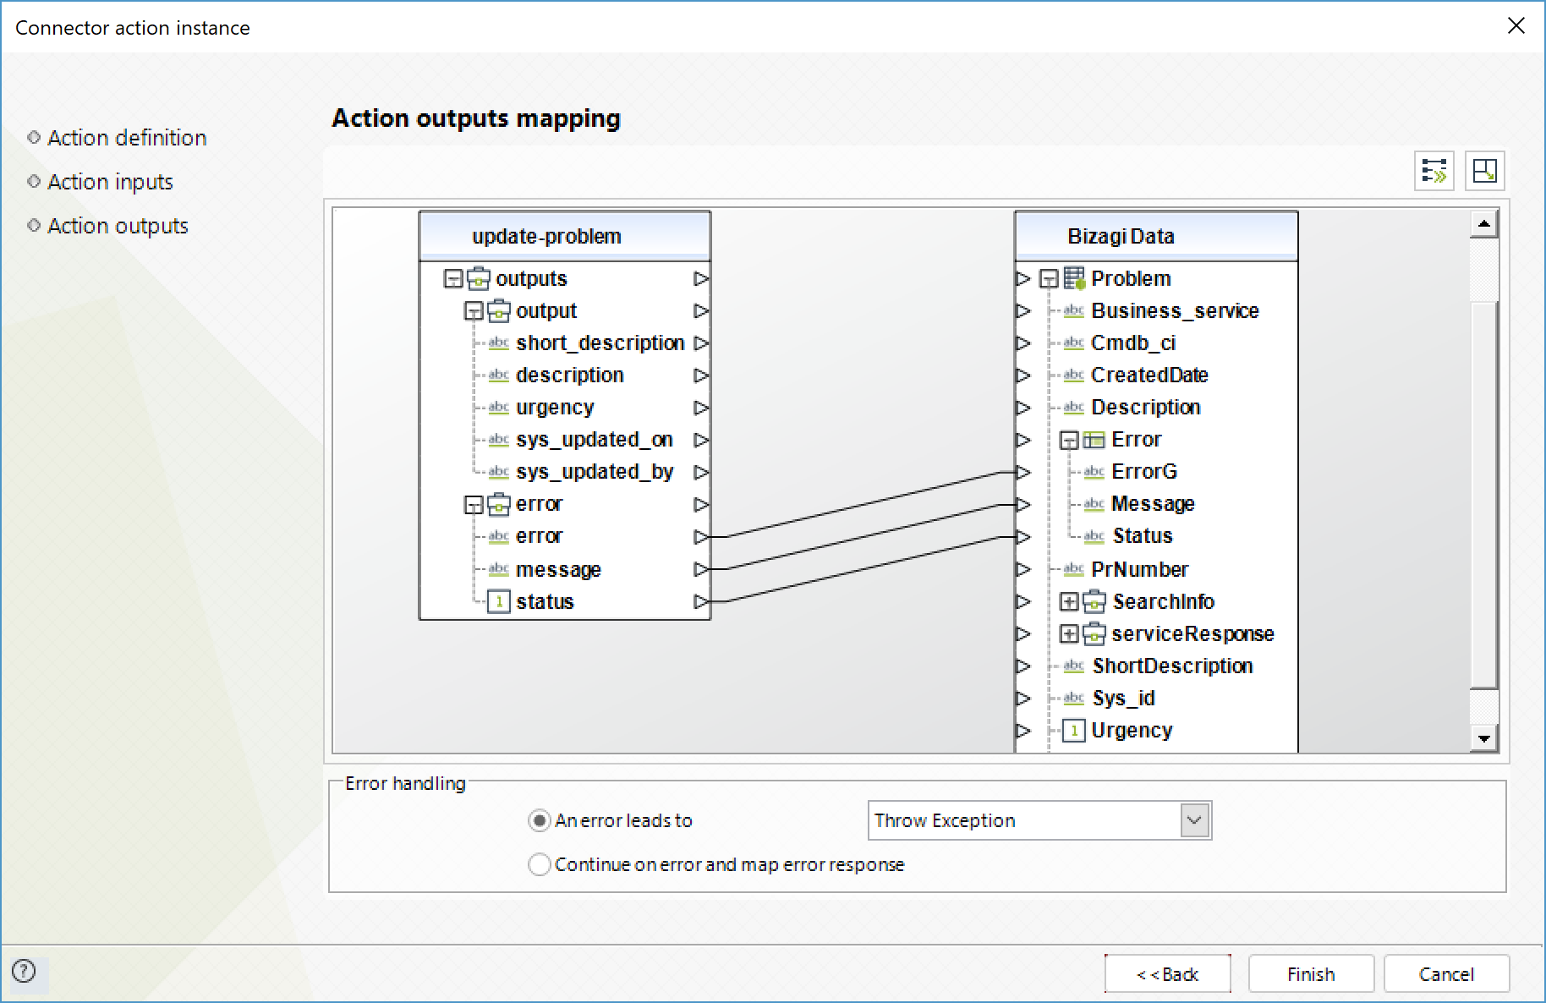Click output connector arrow of message

point(701,569)
